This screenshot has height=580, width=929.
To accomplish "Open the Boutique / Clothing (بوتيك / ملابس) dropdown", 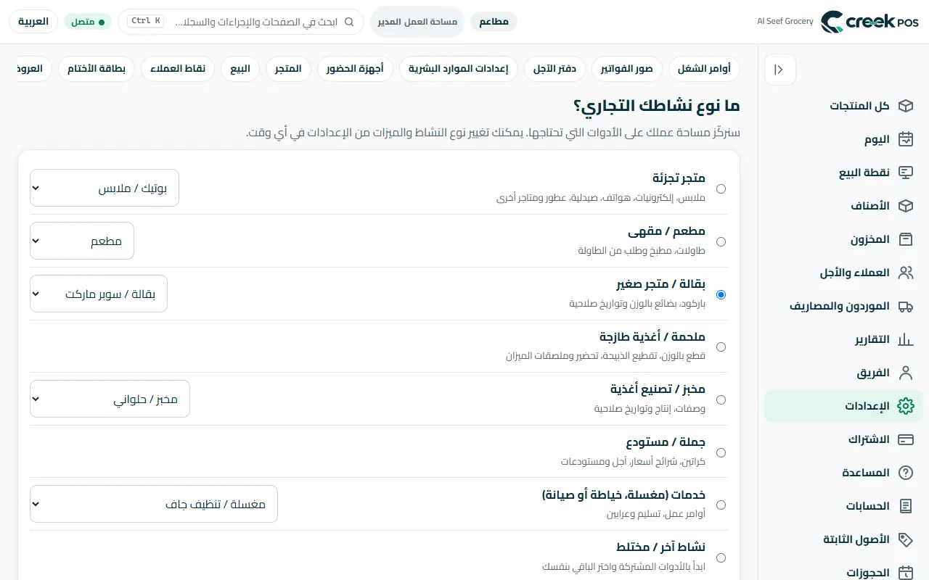I will [105, 188].
